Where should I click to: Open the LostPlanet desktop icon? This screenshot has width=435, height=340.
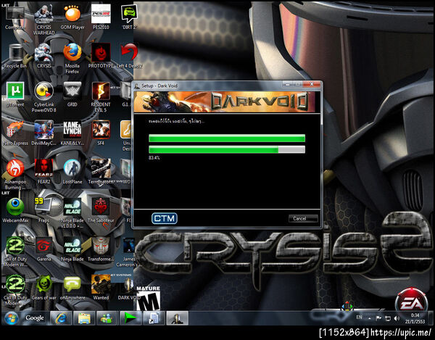pos(72,172)
